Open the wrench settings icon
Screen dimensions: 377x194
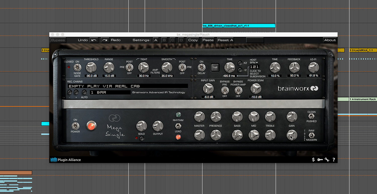coord(327,160)
